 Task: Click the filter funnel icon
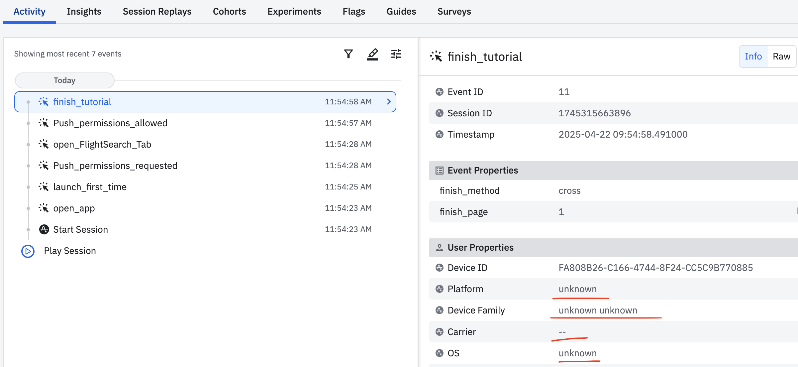pyautogui.click(x=348, y=54)
